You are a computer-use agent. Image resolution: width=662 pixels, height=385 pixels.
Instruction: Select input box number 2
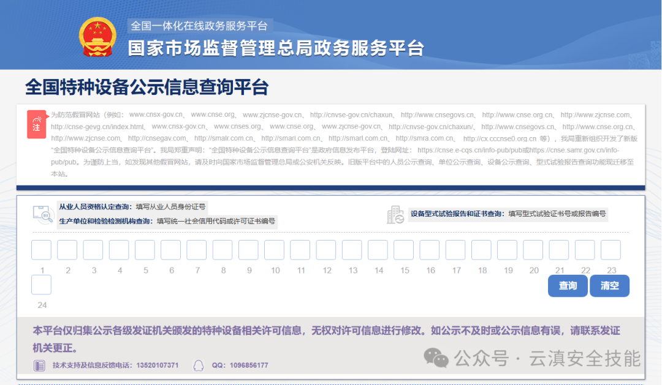pyautogui.click(x=67, y=250)
